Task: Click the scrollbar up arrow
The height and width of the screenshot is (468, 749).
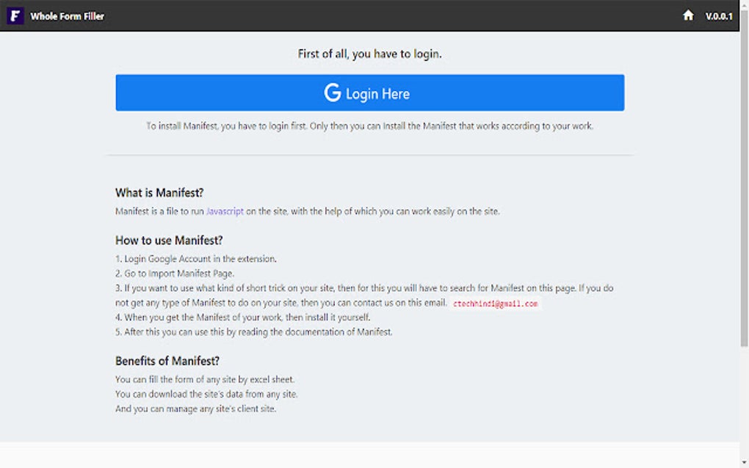Action: pyautogui.click(x=744, y=6)
